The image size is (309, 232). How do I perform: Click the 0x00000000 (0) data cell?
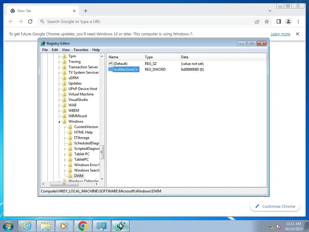coord(192,69)
